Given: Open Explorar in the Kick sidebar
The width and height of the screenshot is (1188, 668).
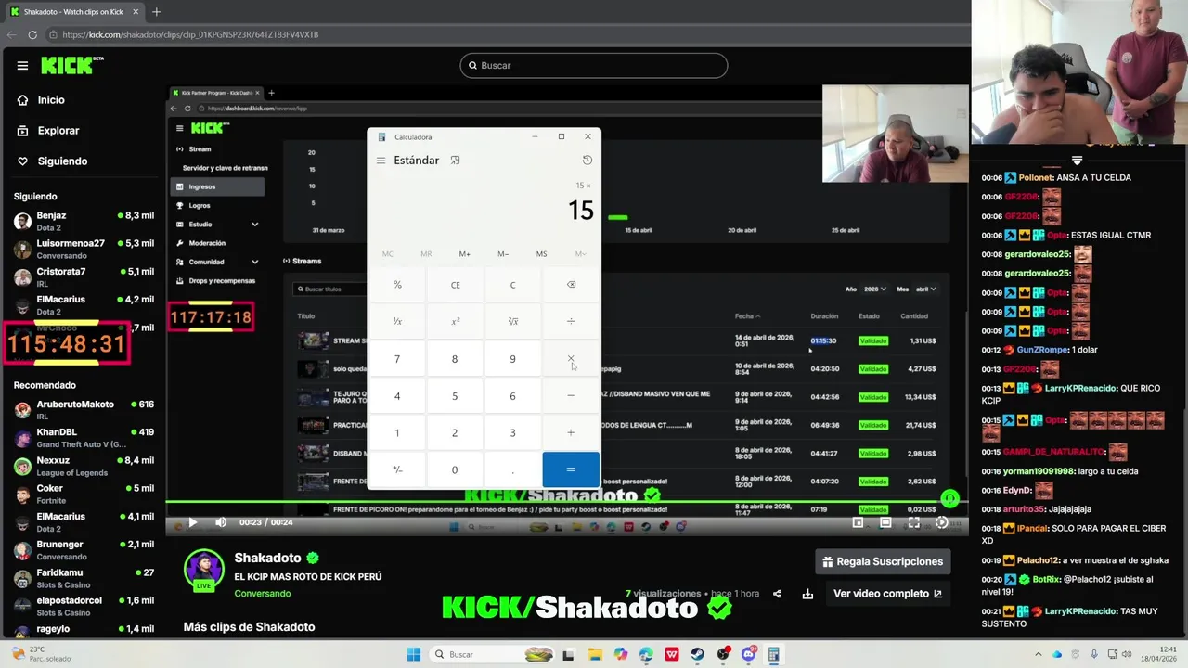Looking at the screenshot, I should 58,131.
